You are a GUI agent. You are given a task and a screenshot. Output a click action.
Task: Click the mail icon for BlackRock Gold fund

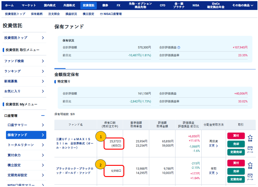pos(250,177)
